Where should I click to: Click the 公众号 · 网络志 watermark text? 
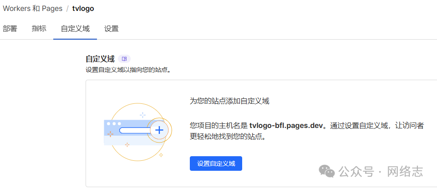click(x=381, y=172)
